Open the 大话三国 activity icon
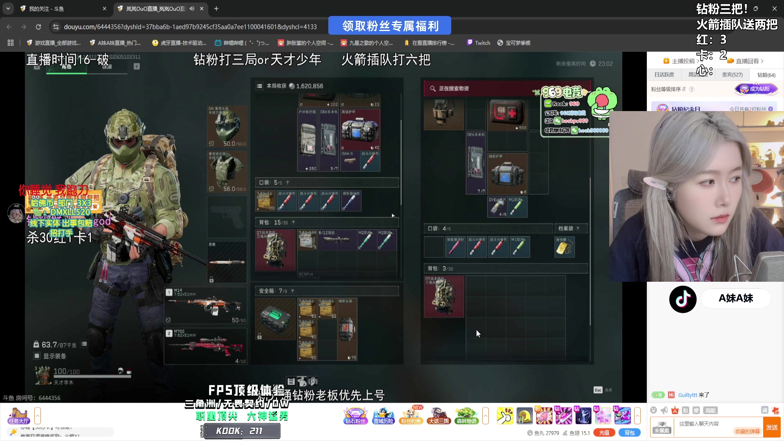Screen dimensions: 784x441 pyautogui.click(x=439, y=416)
